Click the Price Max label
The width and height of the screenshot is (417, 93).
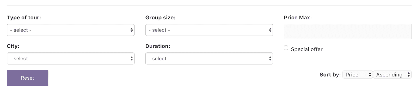[298, 18]
